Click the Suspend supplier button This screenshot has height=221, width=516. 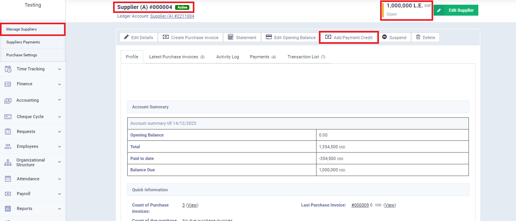(394, 38)
